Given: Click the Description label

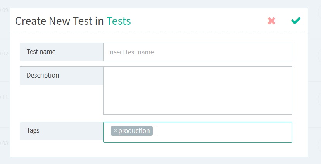Looking at the screenshot, I should pyautogui.click(x=43, y=75).
